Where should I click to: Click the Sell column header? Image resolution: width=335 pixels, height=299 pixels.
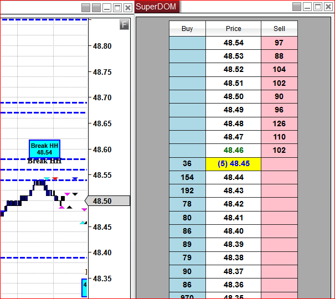pyautogui.click(x=279, y=29)
